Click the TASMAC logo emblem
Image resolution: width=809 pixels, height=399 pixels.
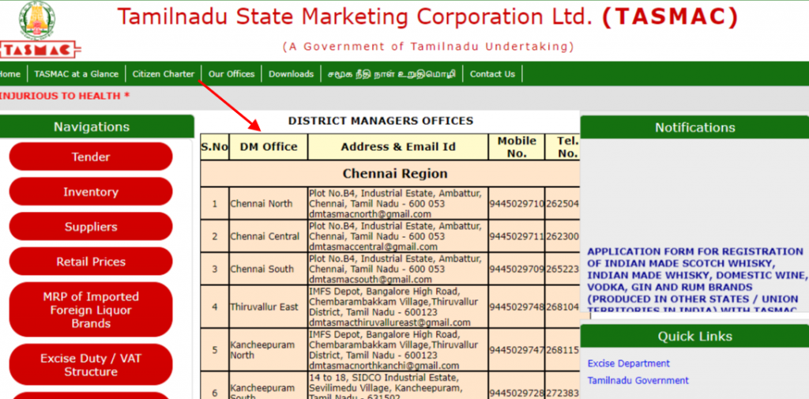[40, 29]
